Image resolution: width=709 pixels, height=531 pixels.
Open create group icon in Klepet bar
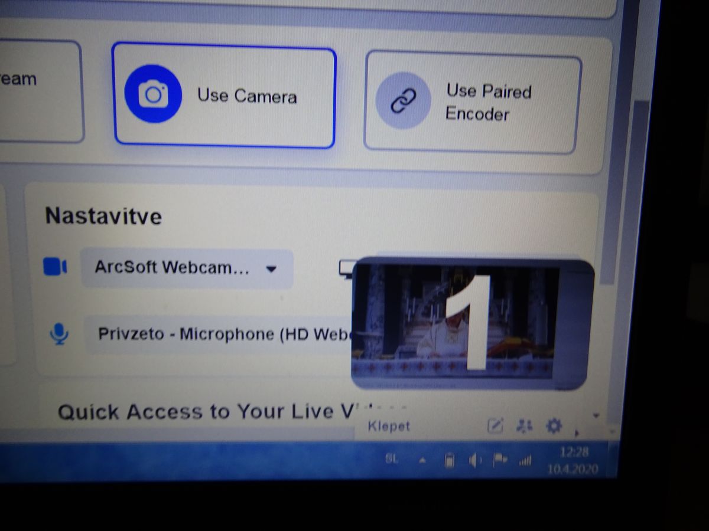tap(524, 425)
